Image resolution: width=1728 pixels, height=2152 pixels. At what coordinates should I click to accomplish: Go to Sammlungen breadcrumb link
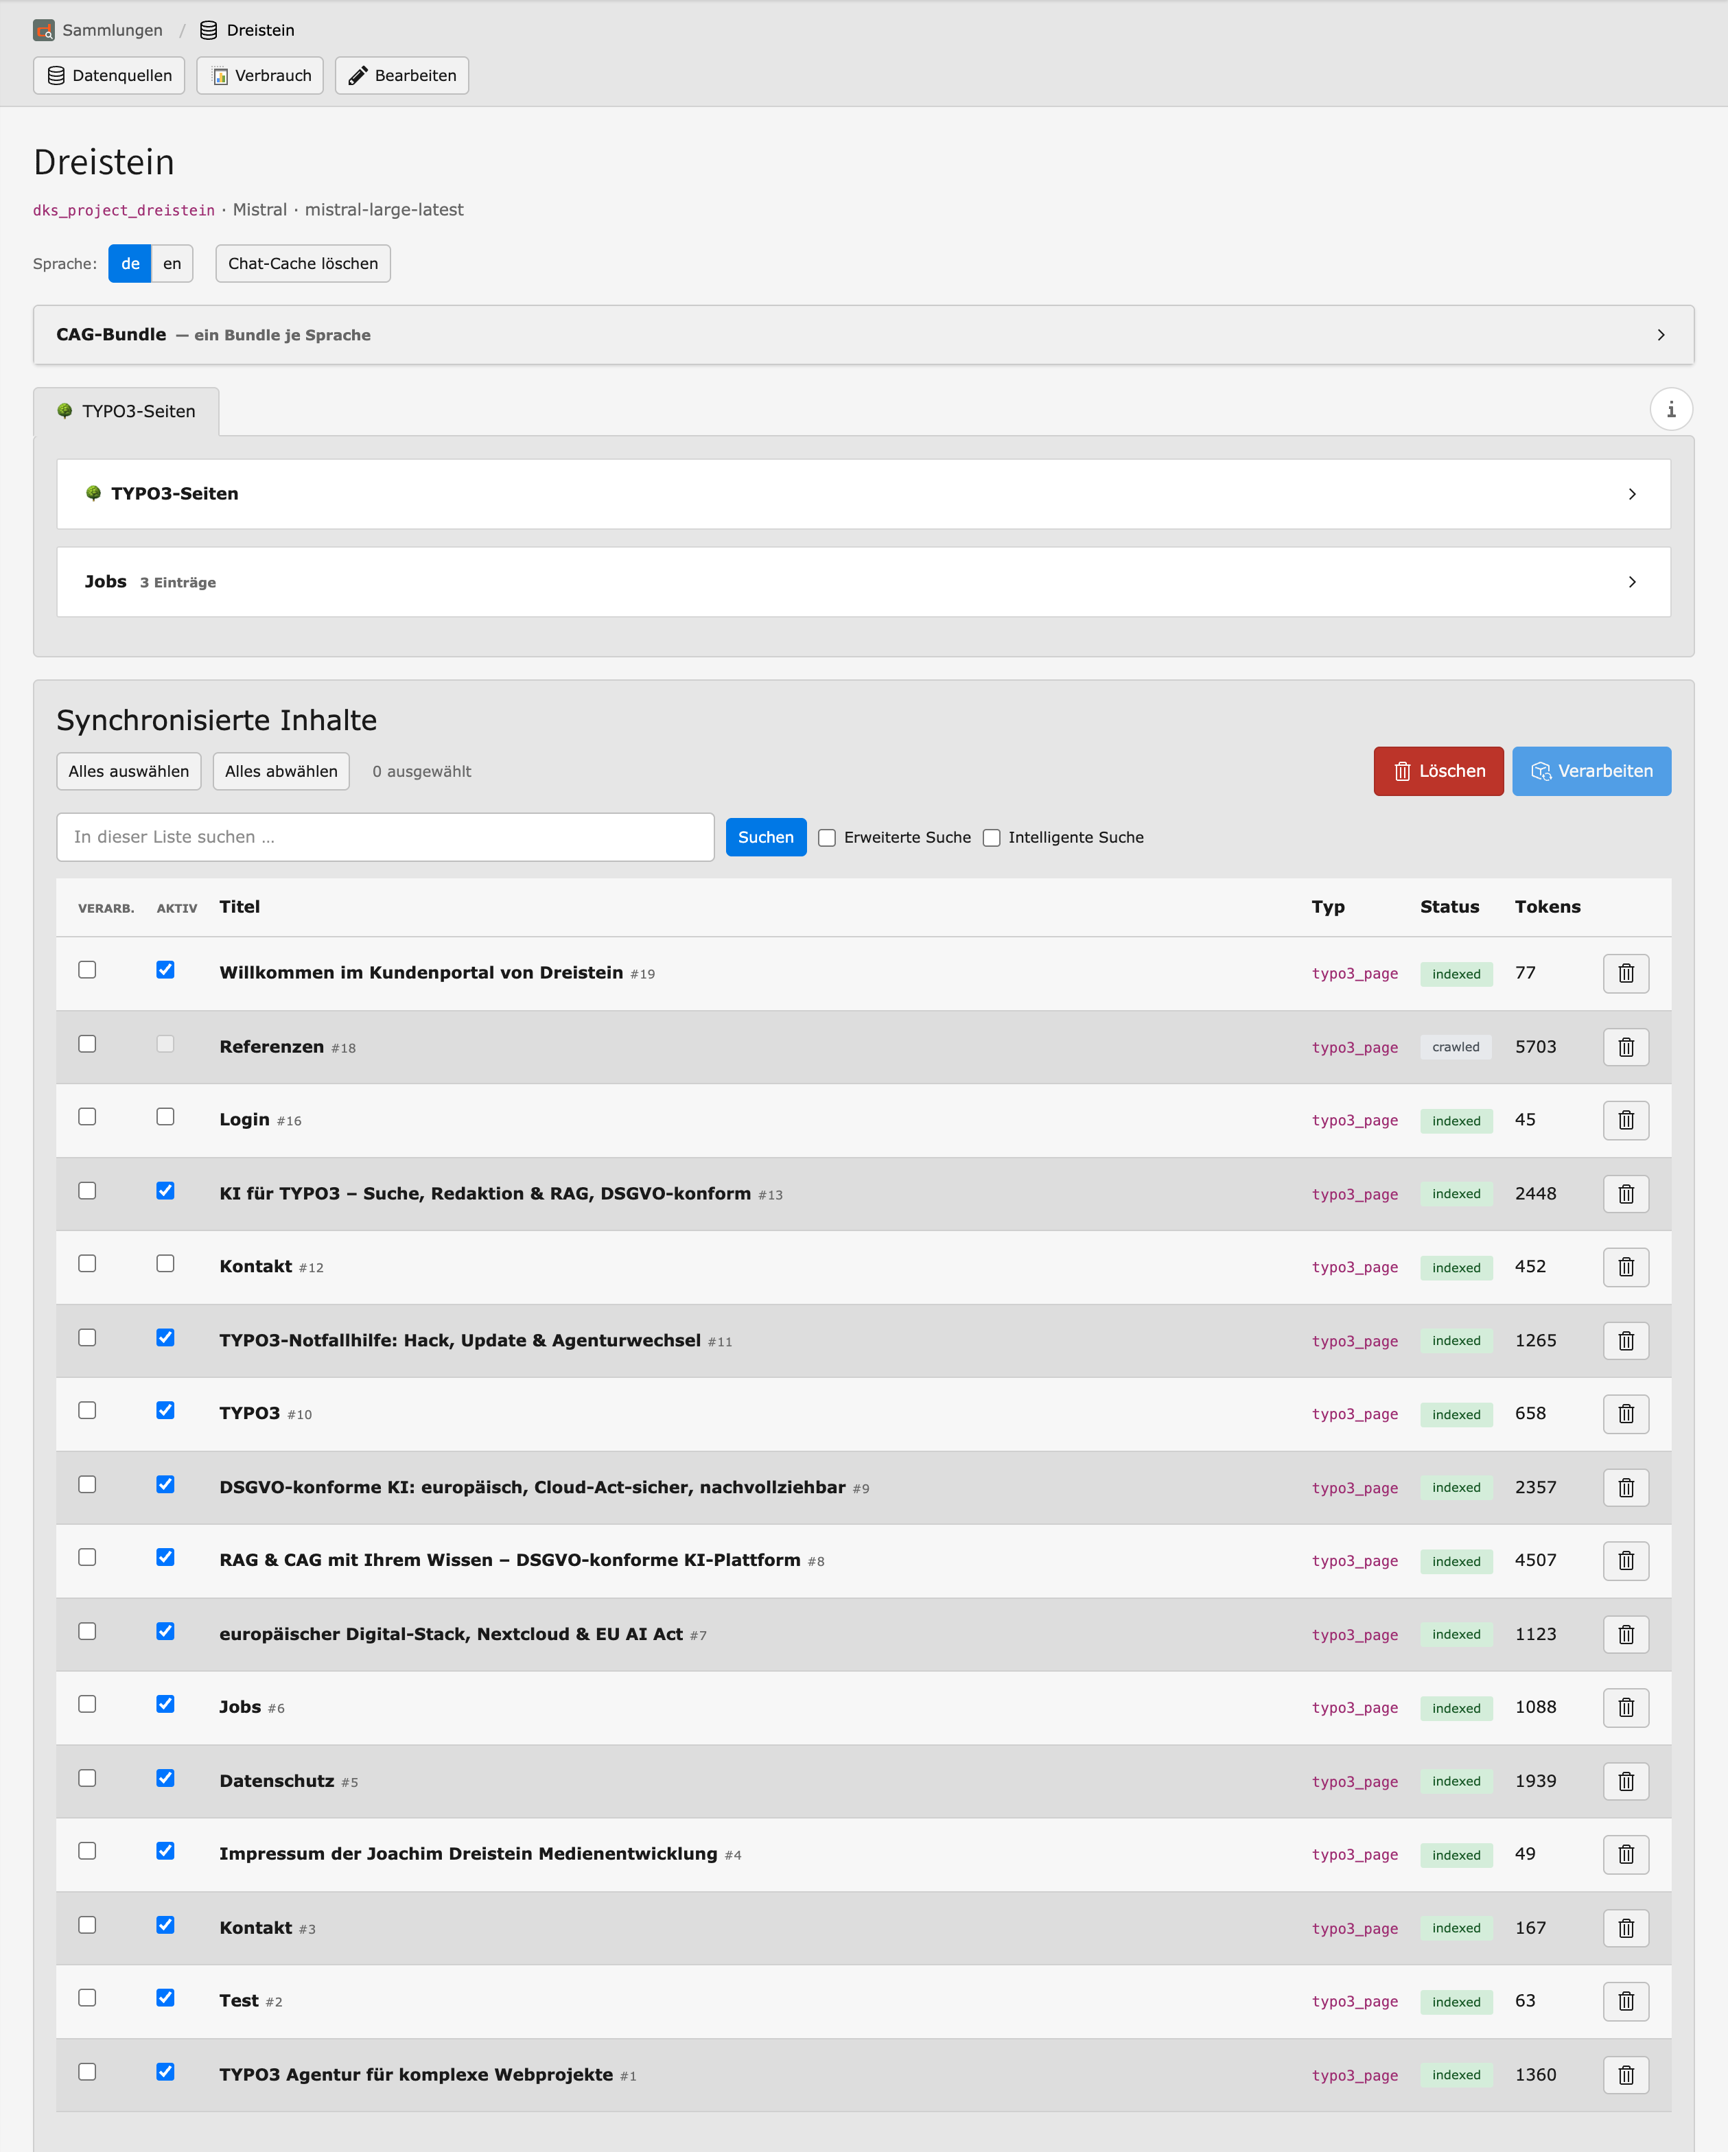(112, 30)
